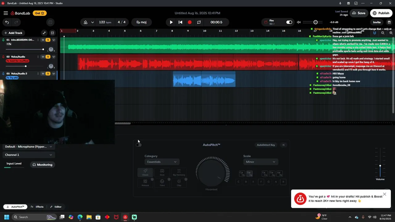This screenshot has height=222, width=395.
Task: Start playback with the Play button
Action: [x=171, y=22]
